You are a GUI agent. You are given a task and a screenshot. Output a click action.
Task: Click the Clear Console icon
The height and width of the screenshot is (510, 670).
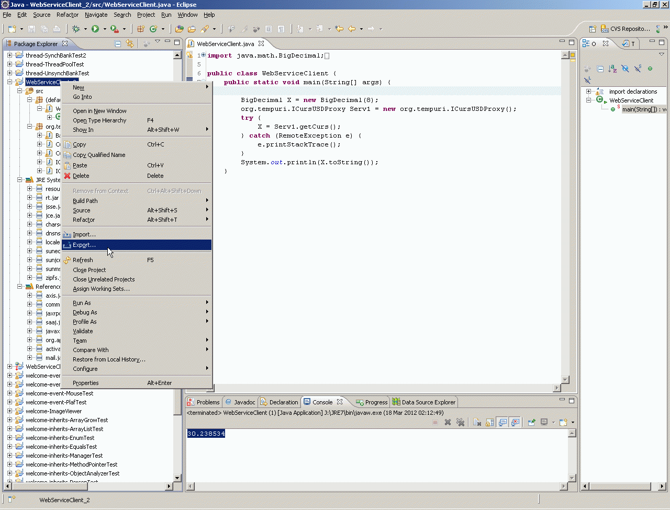(477, 422)
